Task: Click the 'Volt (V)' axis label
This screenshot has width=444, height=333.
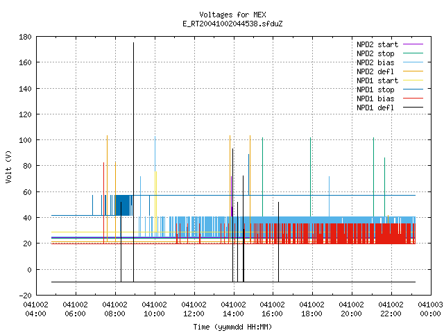Action: click(8, 166)
